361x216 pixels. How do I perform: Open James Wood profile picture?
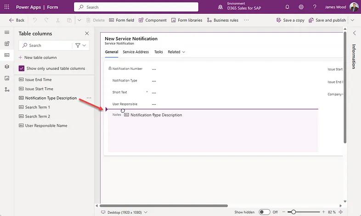[354, 7]
